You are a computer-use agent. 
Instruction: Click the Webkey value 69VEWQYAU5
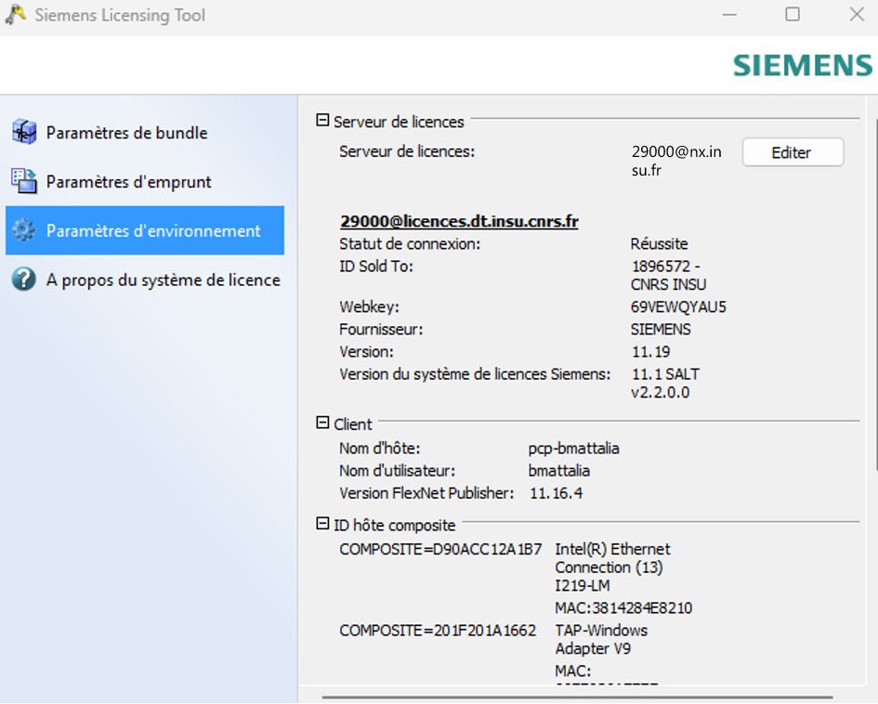(678, 306)
